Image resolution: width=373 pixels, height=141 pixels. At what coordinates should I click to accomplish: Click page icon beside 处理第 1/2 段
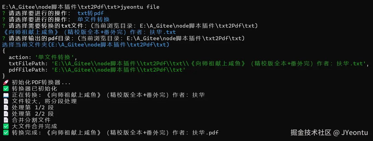coord(6,107)
